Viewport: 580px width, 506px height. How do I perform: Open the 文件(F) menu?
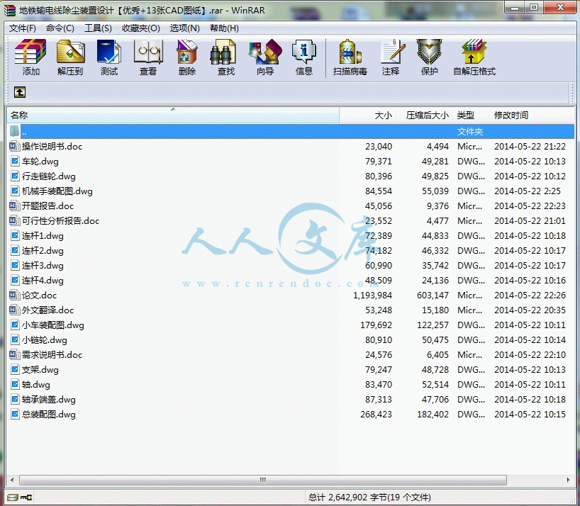[x=23, y=28]
